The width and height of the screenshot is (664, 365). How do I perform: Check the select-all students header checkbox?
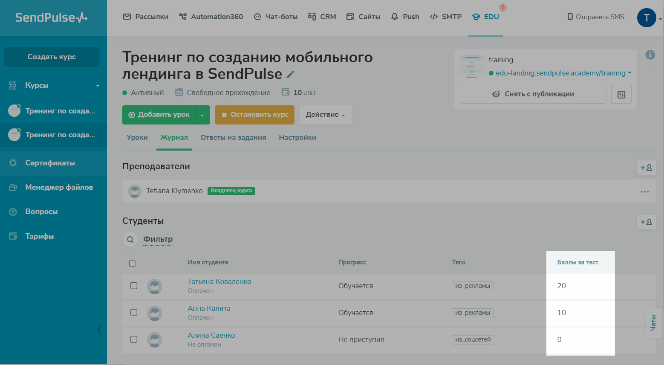point(133,264)
